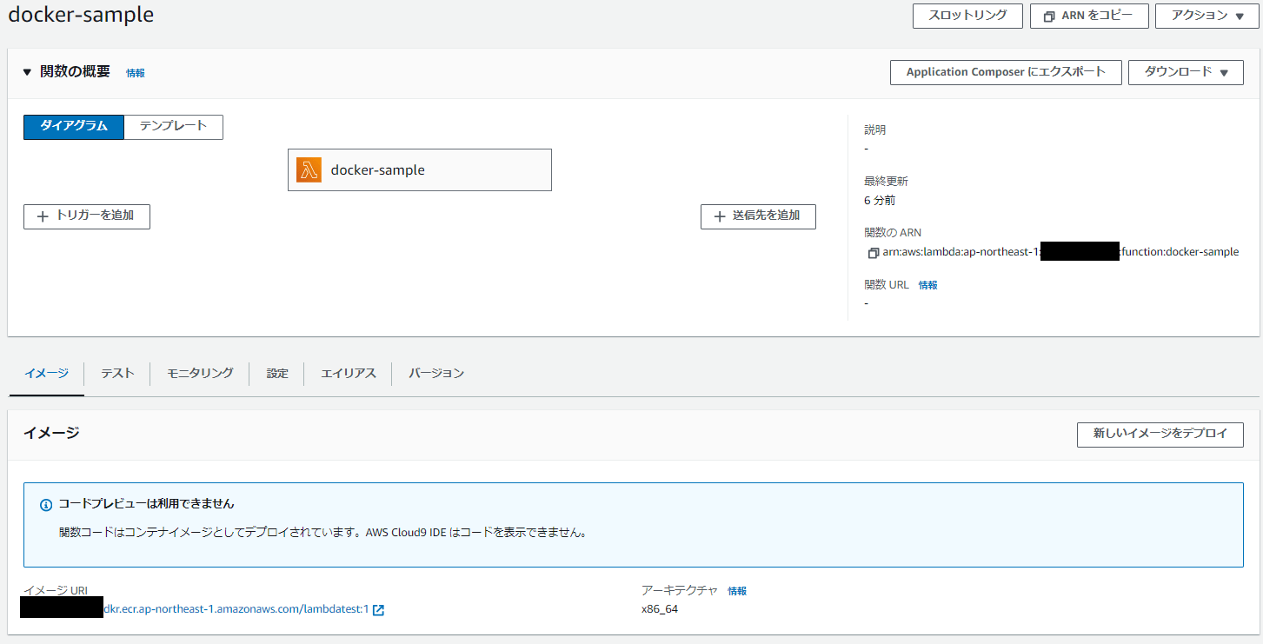Open the 情報 link next to 関数の概要
Viewport: 1263px width, 644px height.
(136, 73)
